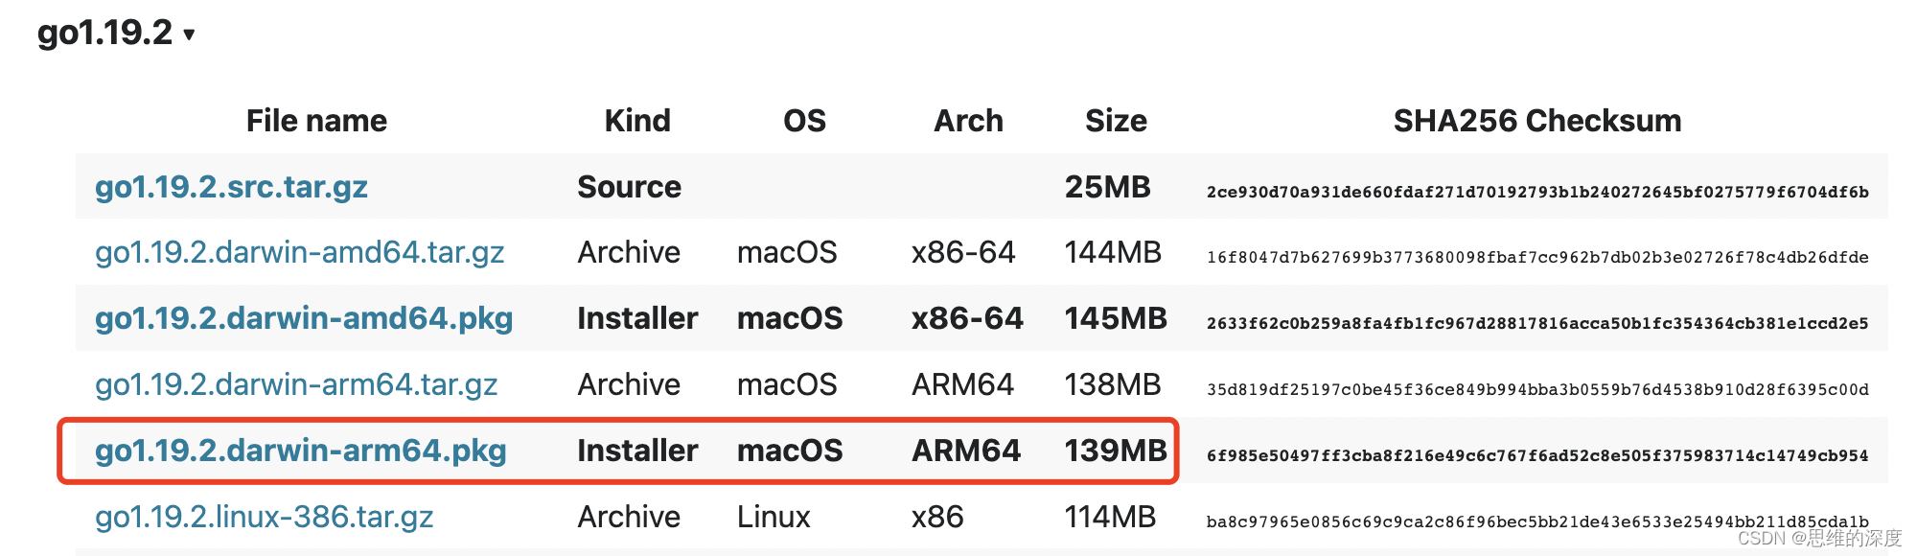
Task: Download go1.19.2.darwin-arm64.tar.gz archive
Action: pos(298,384)
